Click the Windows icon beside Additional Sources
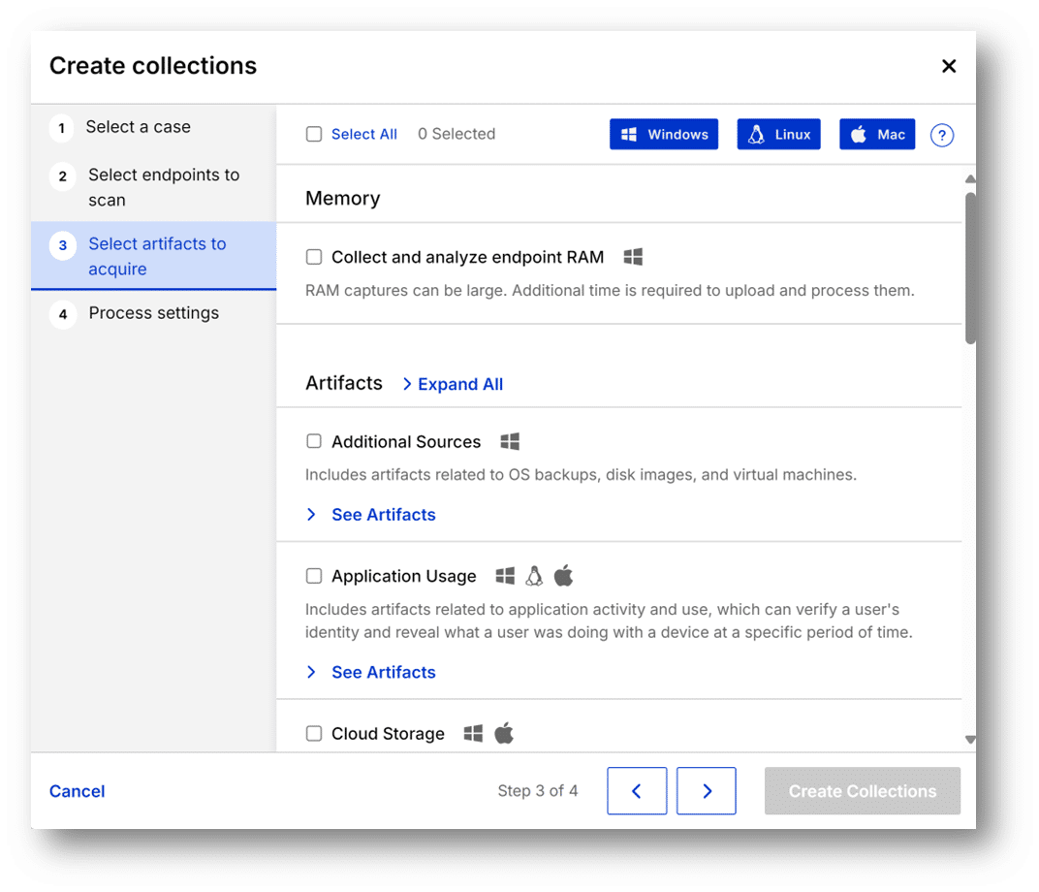 pyautogui.click(x=510, y=440)
